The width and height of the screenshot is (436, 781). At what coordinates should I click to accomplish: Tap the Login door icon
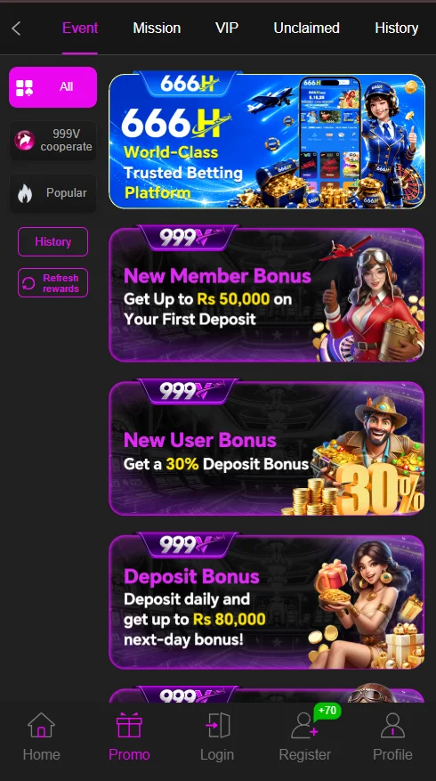217,725
